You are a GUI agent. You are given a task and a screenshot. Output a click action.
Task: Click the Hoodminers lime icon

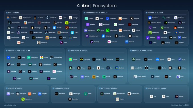coord(67,23)
